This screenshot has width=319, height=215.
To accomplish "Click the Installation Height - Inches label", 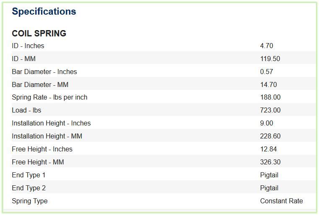I will coord(51,123).
